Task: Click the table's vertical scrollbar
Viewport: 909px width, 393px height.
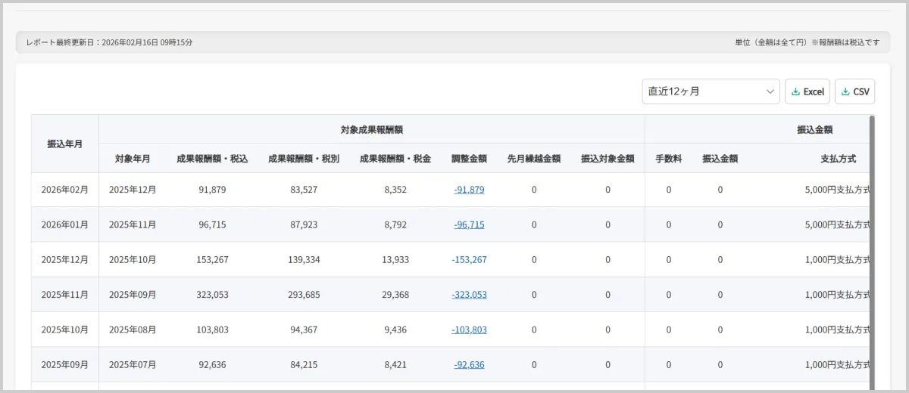Action: [x=872, y=253]
